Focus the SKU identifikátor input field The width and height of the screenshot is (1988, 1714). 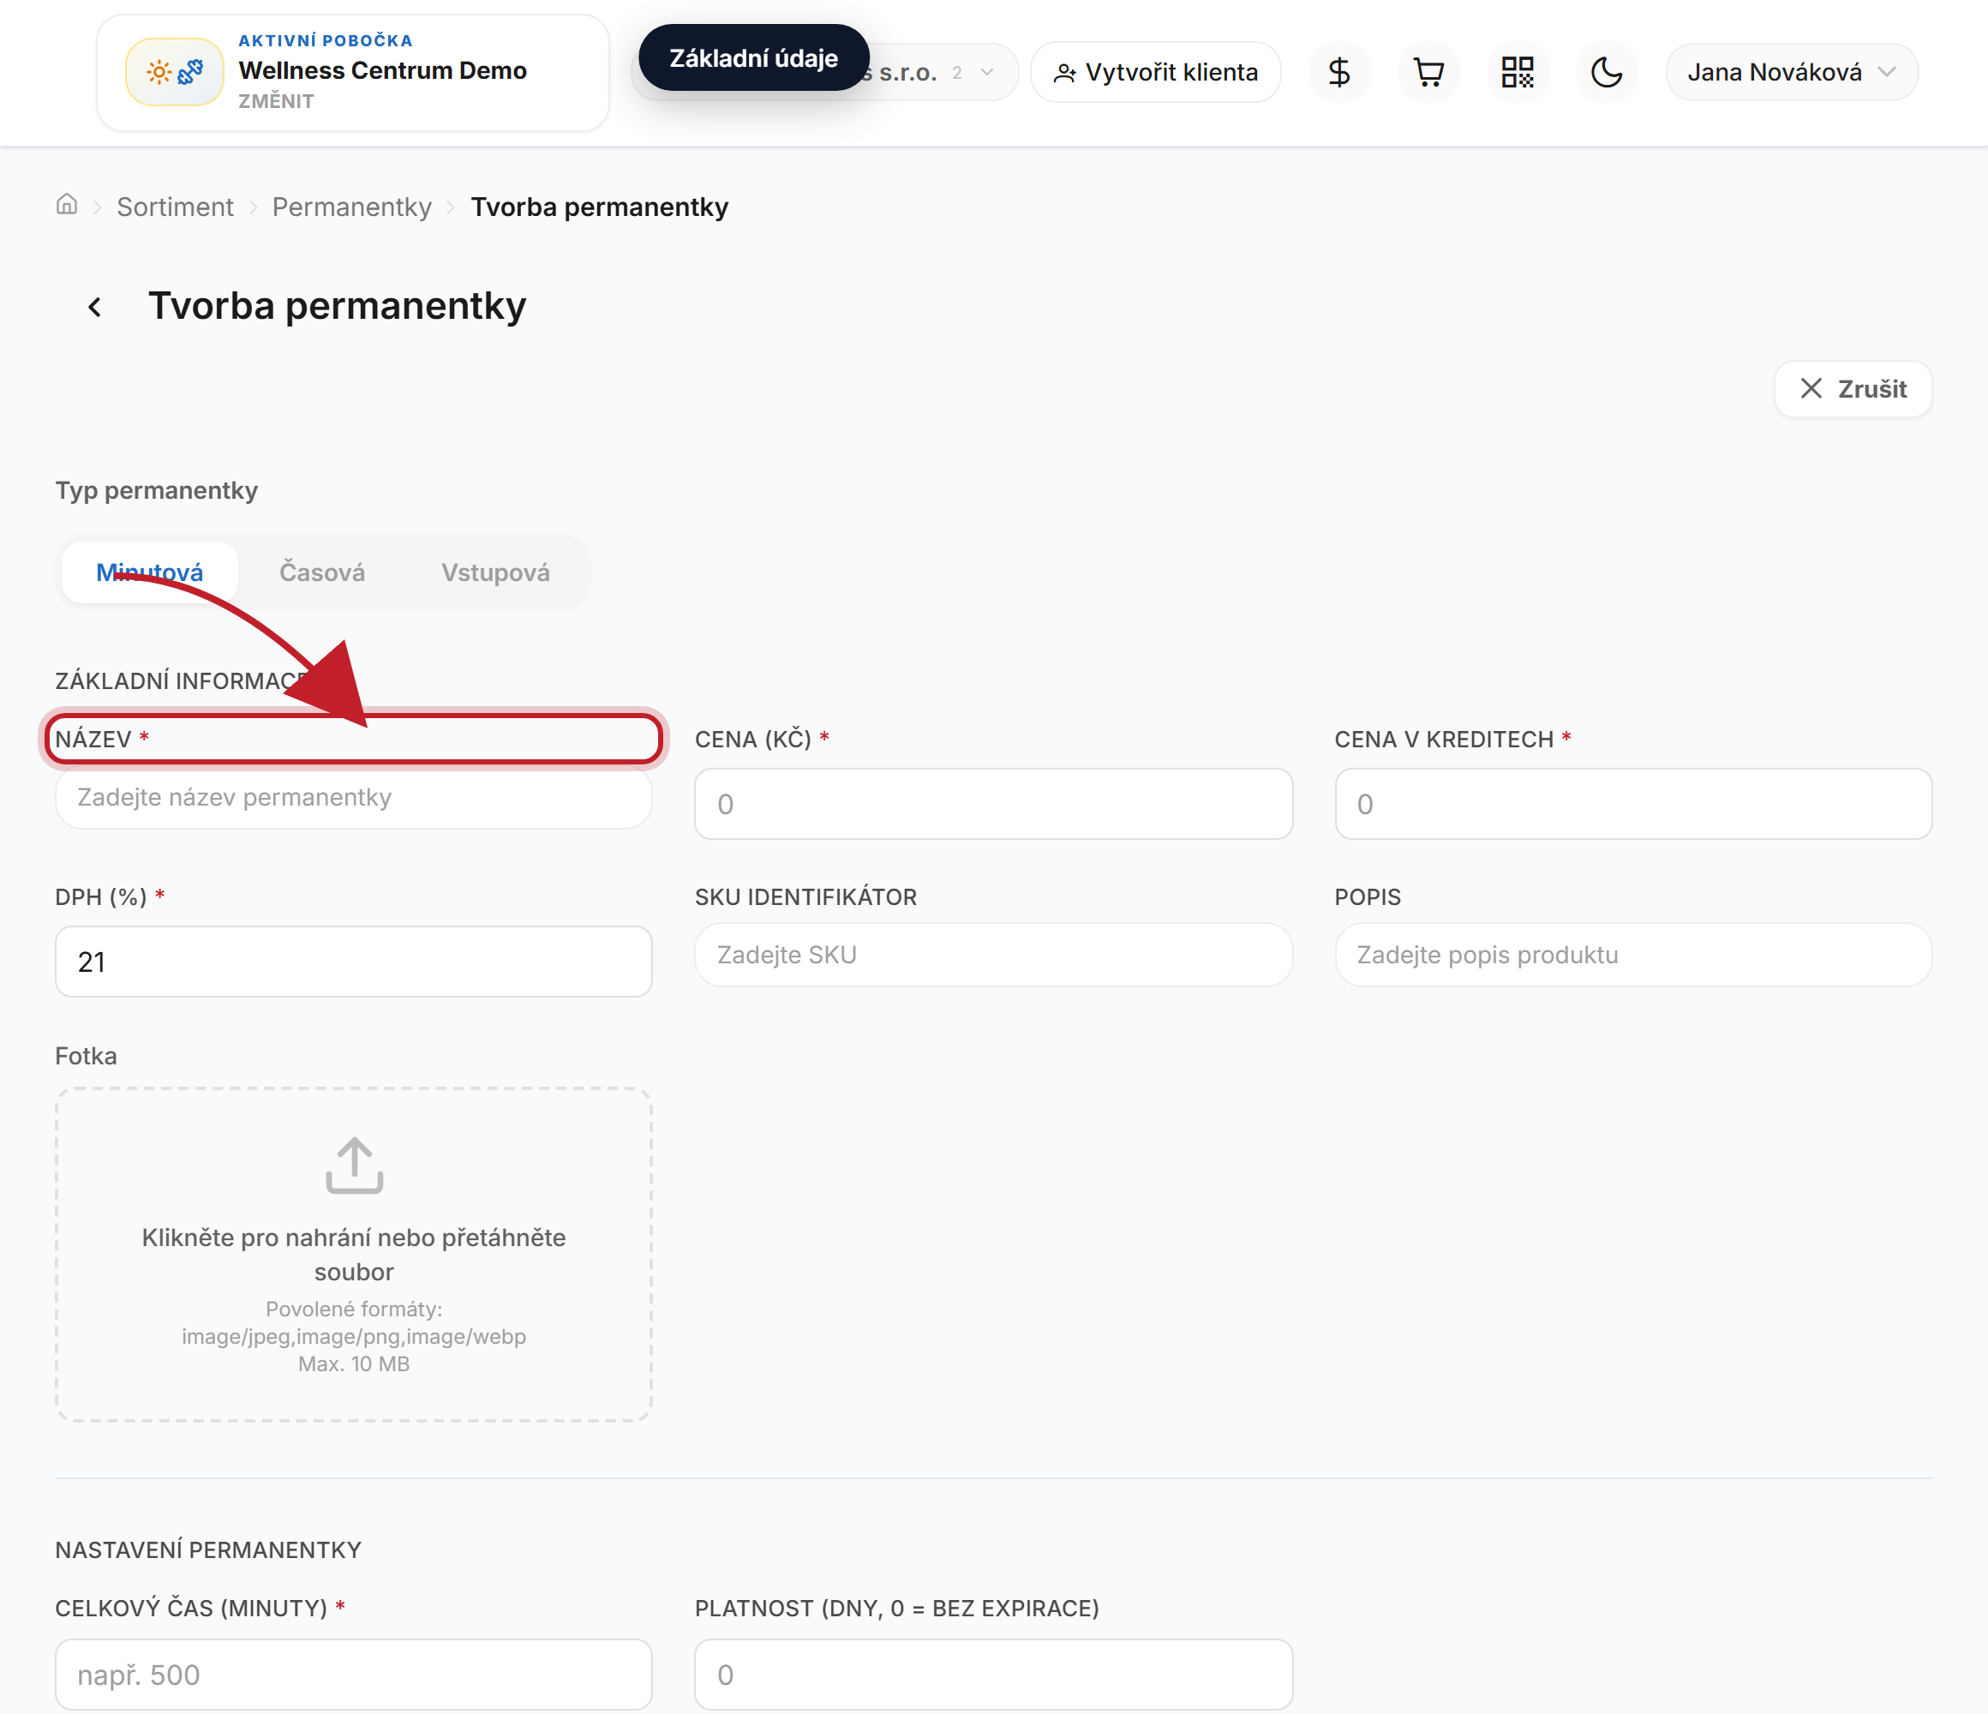pyautogui.click(x=994, y=955)
